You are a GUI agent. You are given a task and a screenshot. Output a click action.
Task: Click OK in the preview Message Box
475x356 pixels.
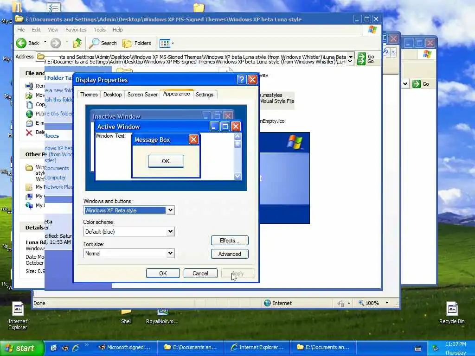coord(166,161)
